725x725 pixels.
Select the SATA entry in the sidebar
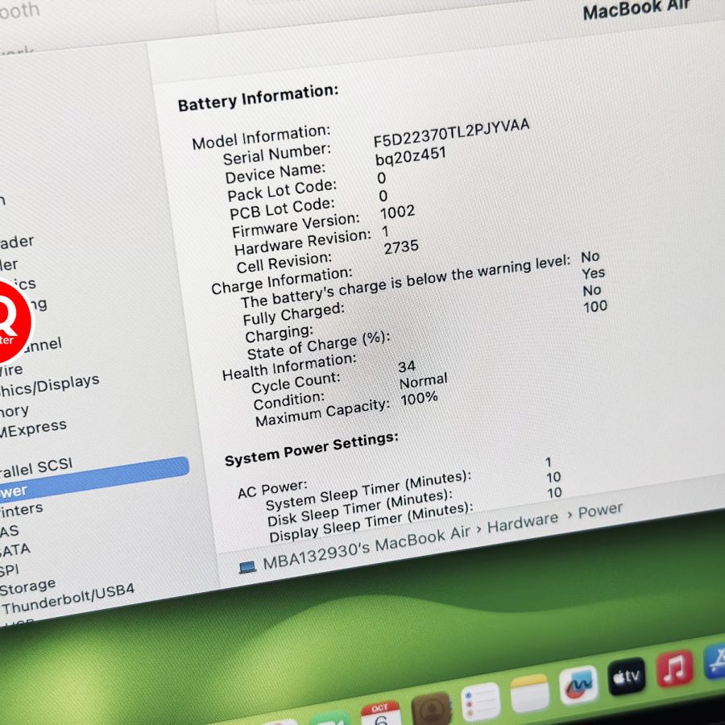[15, 550]
